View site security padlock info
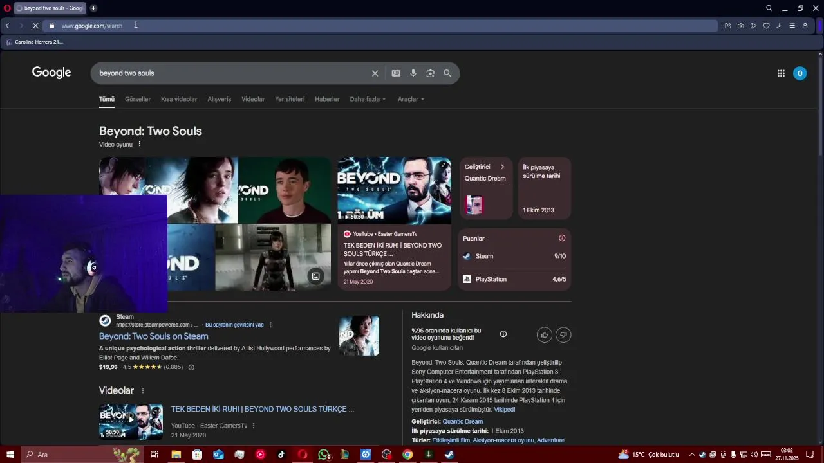 pos(52,26)
